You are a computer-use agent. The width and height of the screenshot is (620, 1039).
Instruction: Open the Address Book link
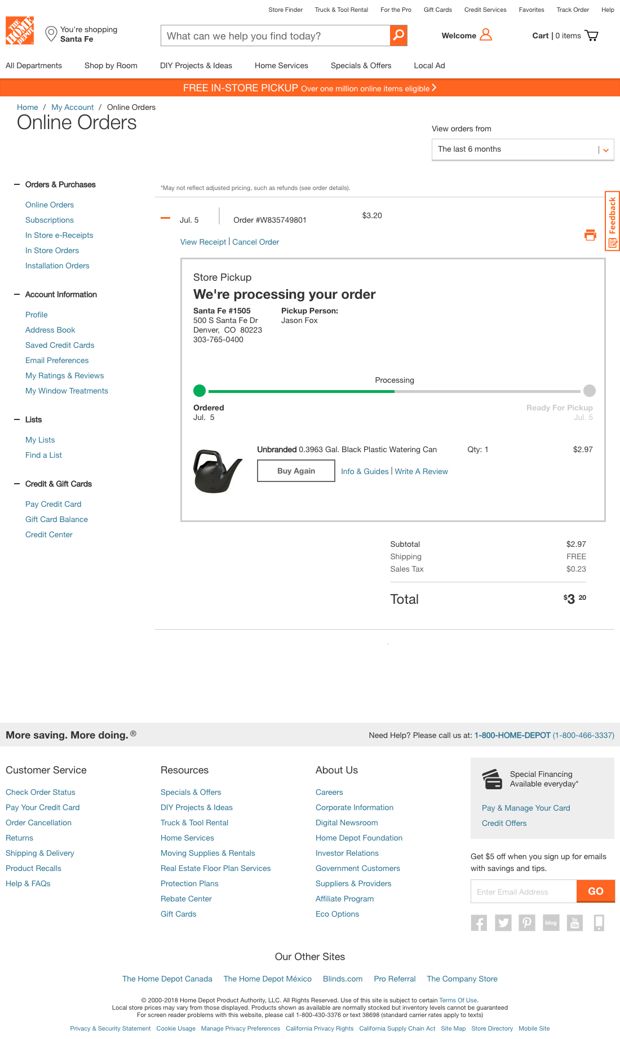(50, 330)
